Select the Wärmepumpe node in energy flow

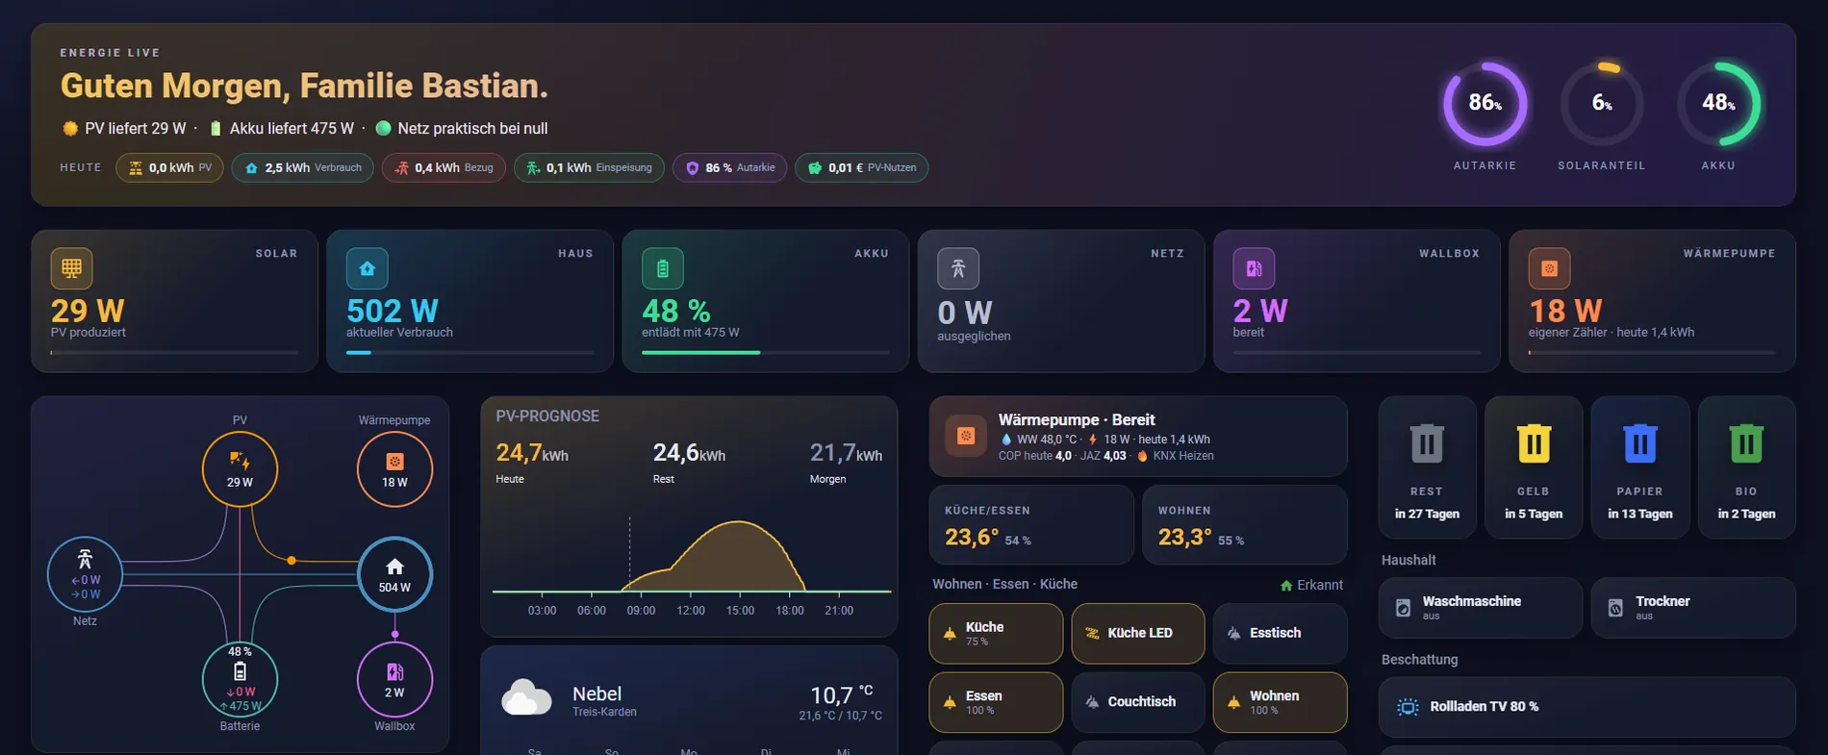(394, 469)
